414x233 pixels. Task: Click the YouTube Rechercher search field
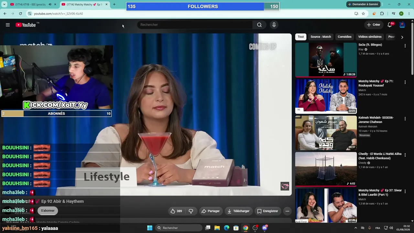pos(195,25)
